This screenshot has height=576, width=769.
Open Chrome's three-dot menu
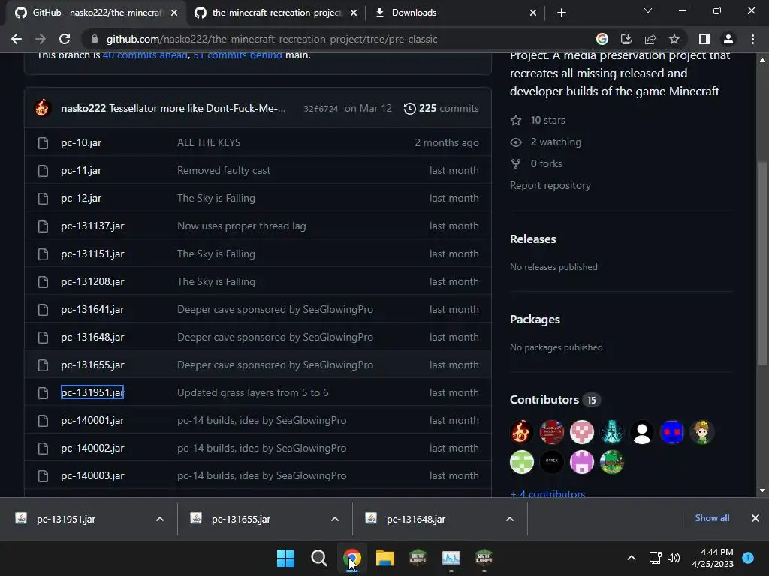click(752, 39)
